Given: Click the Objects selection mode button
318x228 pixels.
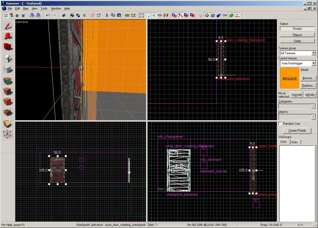Looking at the screenshot, I should point(297,35).
